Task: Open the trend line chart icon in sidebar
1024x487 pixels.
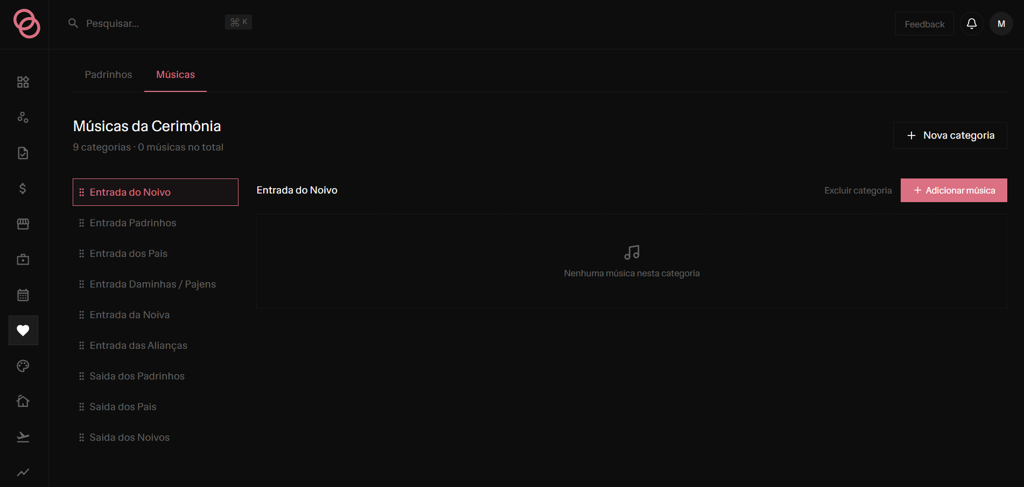Action: 23,472
